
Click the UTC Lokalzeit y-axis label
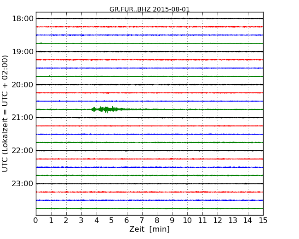point(5,114)
